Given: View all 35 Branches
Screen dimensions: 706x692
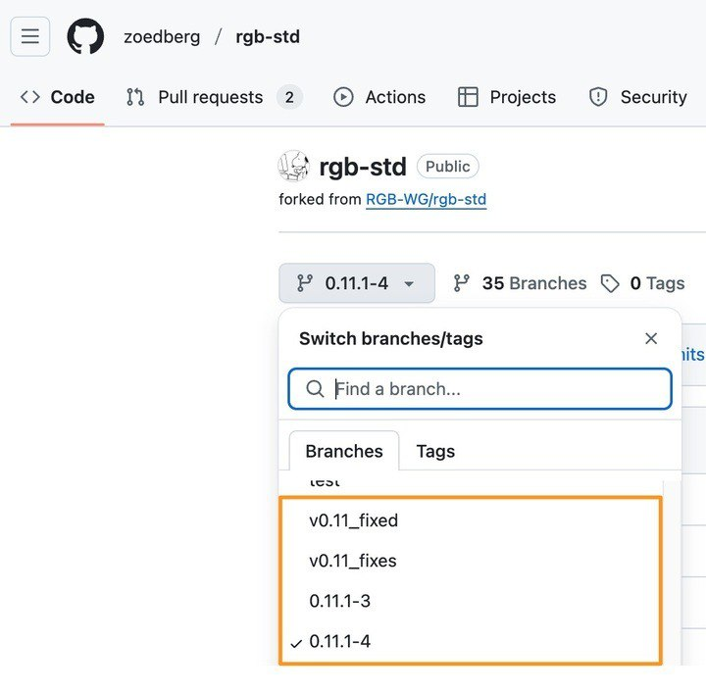Looking at the screenshot, I should [534, 283].
